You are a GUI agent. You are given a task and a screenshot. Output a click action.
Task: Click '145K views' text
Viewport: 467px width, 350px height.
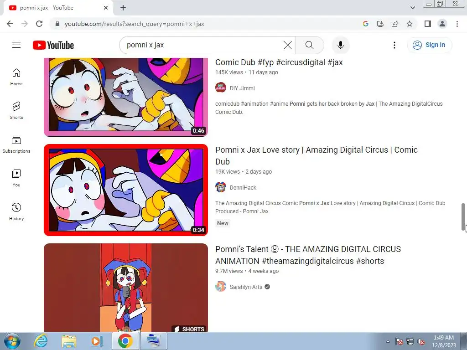click(229, 72)
